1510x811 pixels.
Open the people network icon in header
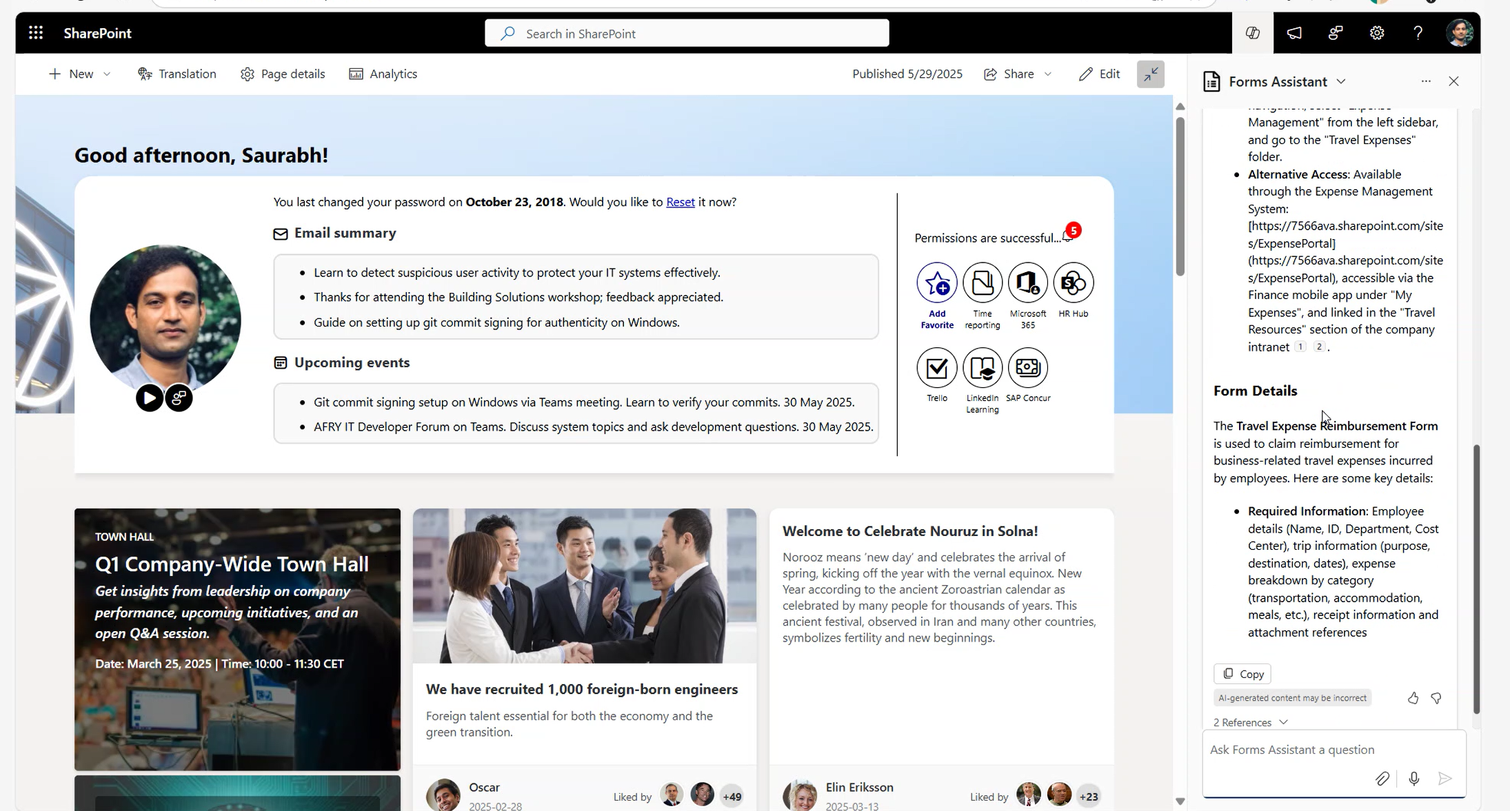point(1336,33)
